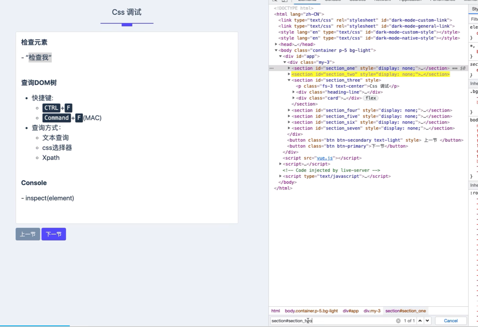Select body.container.p-5.bg-light breadcrumb

point(311,311)
